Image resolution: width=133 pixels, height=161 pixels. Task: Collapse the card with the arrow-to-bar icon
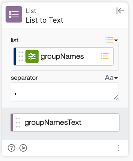pyautogui.click(x=120, y=11)
